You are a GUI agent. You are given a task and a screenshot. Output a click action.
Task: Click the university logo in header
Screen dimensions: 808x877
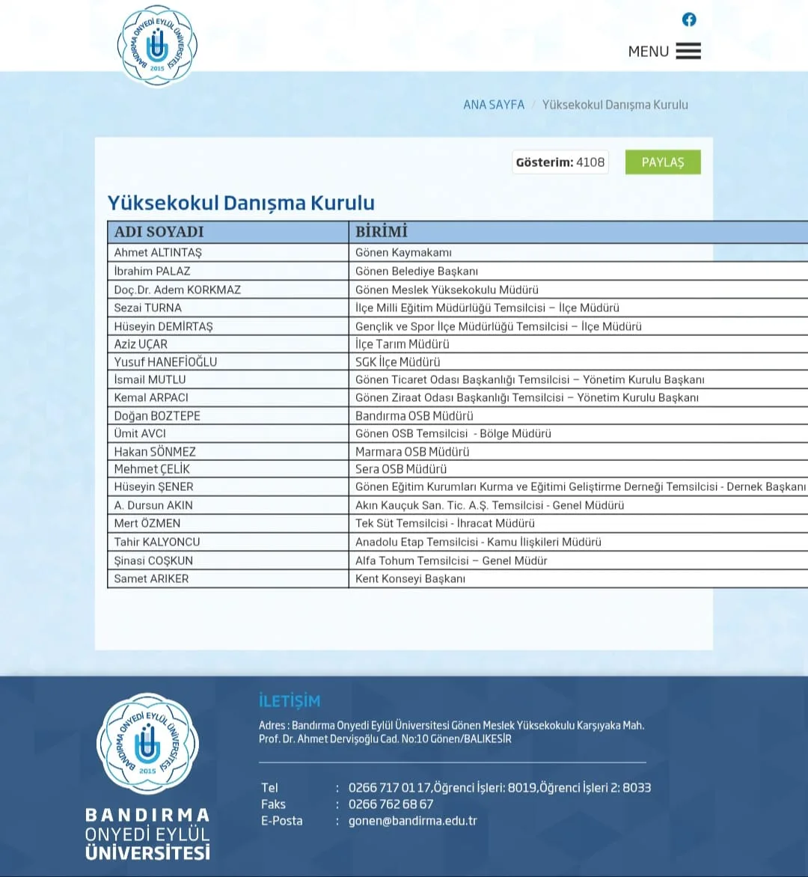157,46
